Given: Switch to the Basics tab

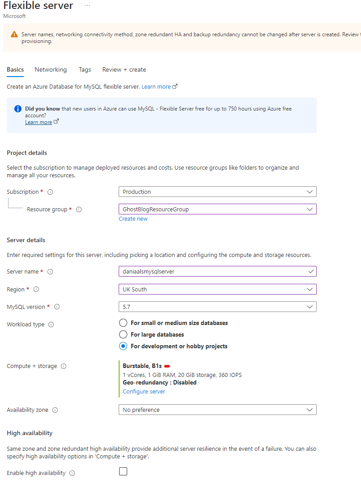Looking at the screenshot, I should (15, 70).
